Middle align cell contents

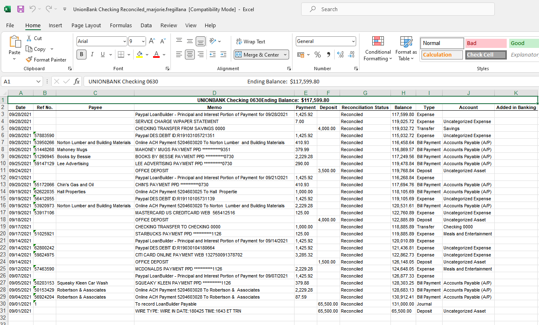[x=190, y=41]
